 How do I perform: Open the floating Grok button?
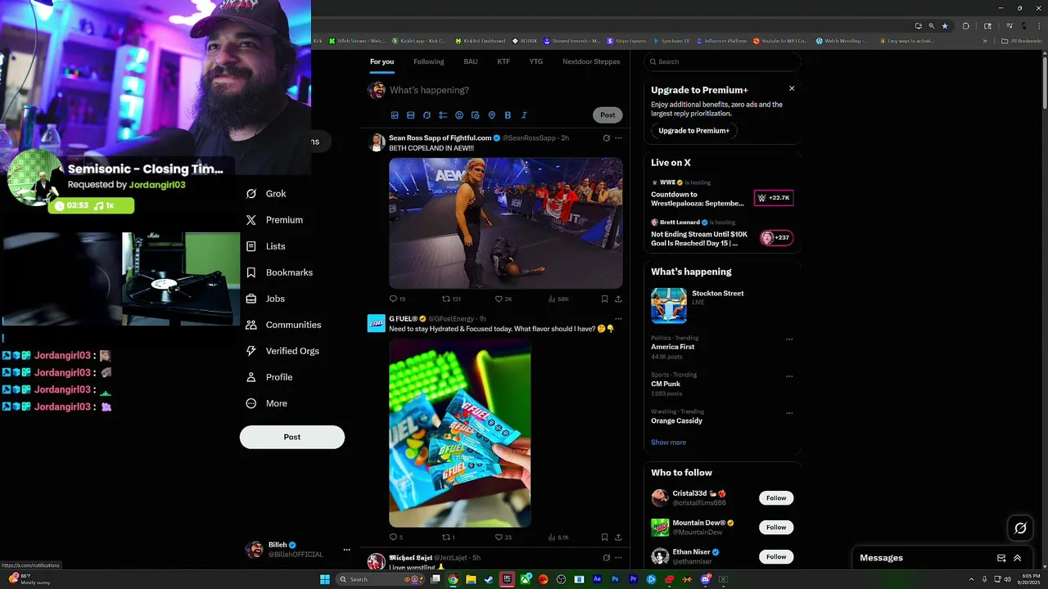click(x=1020, y=528)
